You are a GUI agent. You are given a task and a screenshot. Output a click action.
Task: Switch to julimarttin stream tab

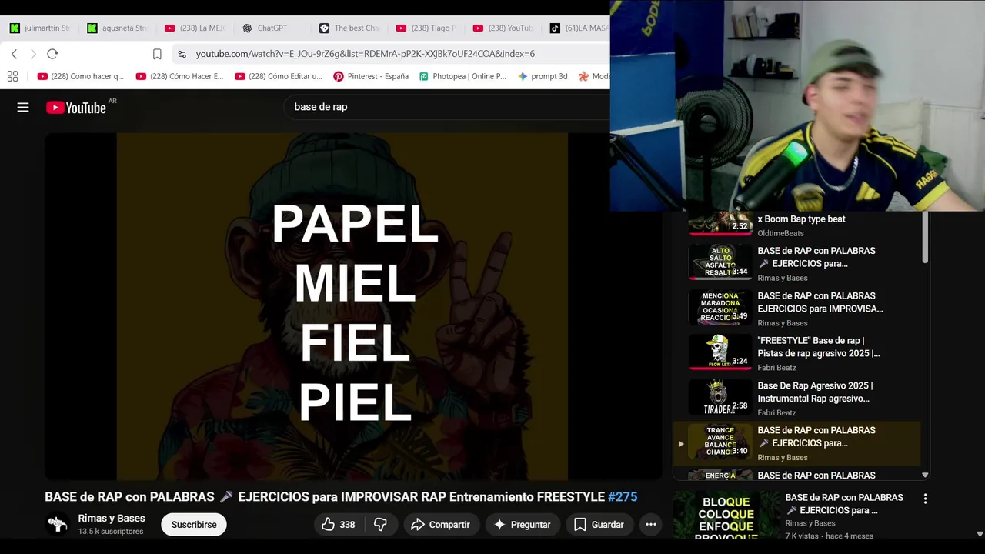tap(40, 28)
